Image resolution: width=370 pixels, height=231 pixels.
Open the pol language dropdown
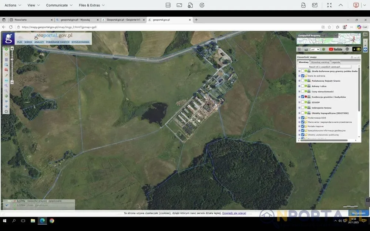click(x=315, y=49)
